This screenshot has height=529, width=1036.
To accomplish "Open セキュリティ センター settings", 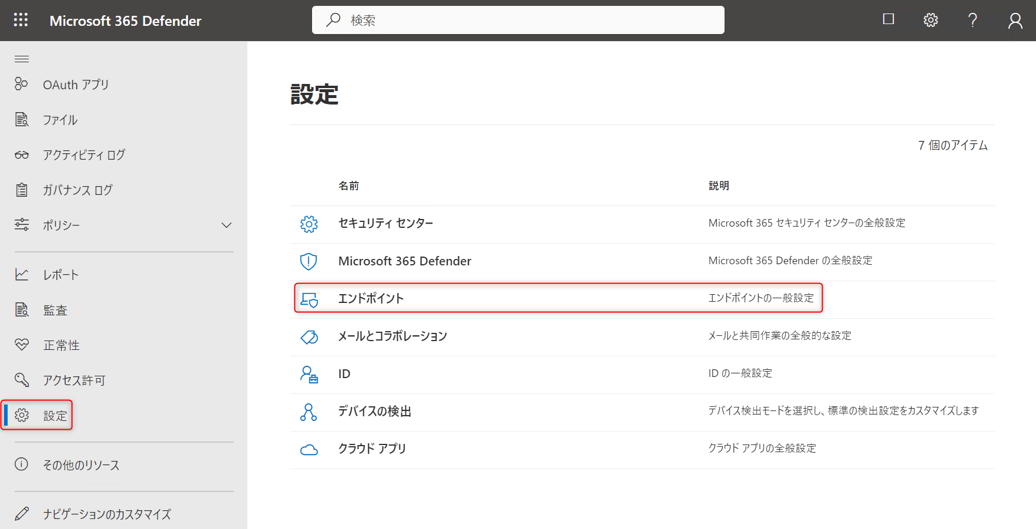I will click(385, 223).
